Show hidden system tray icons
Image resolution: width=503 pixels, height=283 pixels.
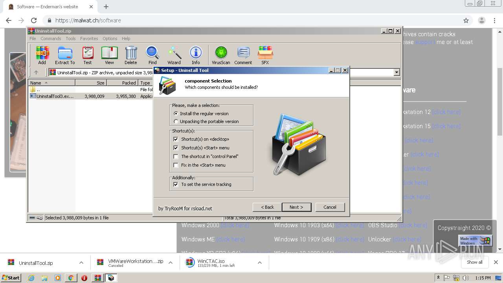coord(439,278)
